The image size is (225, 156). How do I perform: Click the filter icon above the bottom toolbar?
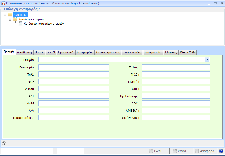tap(4, 143)
